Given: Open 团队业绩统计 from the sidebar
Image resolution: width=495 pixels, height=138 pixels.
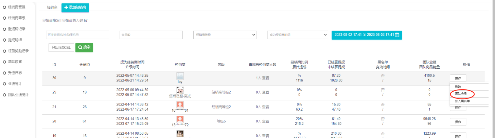Looking at the screenshot, I should 18,95.
